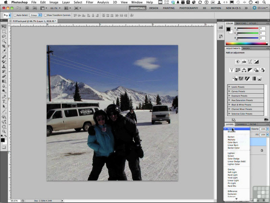Add a Brightness/Contrast adjustment
This screenshot has width=270, height=203.
tap(238, 62)
